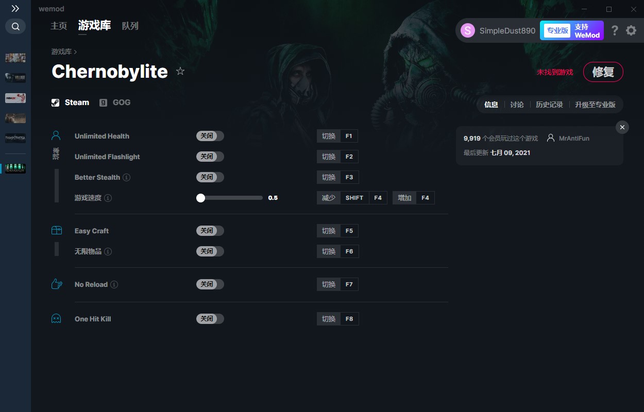
Task: Open the 讨论 tab
Action: (517, 105)
